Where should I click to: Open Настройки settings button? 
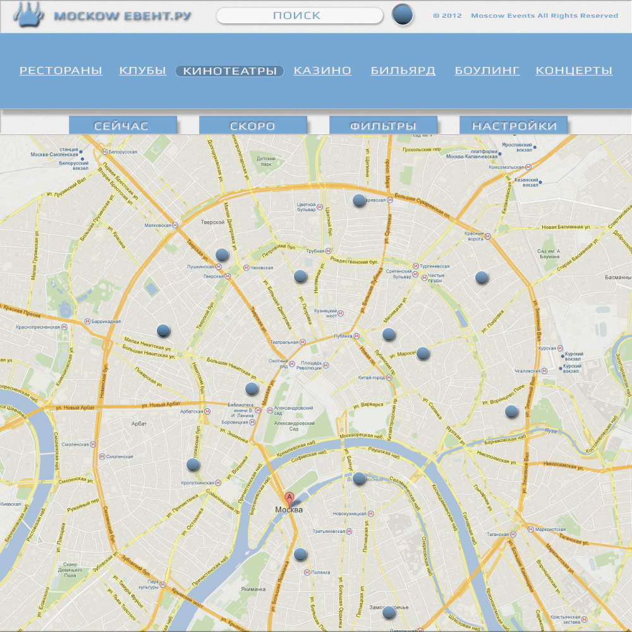514,126
